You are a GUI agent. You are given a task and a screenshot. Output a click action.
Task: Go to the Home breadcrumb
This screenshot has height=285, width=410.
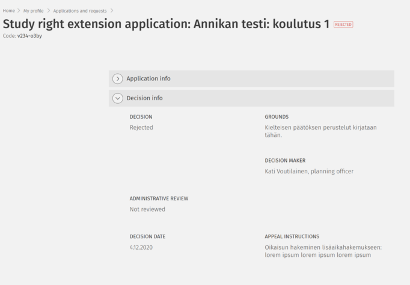8,11
